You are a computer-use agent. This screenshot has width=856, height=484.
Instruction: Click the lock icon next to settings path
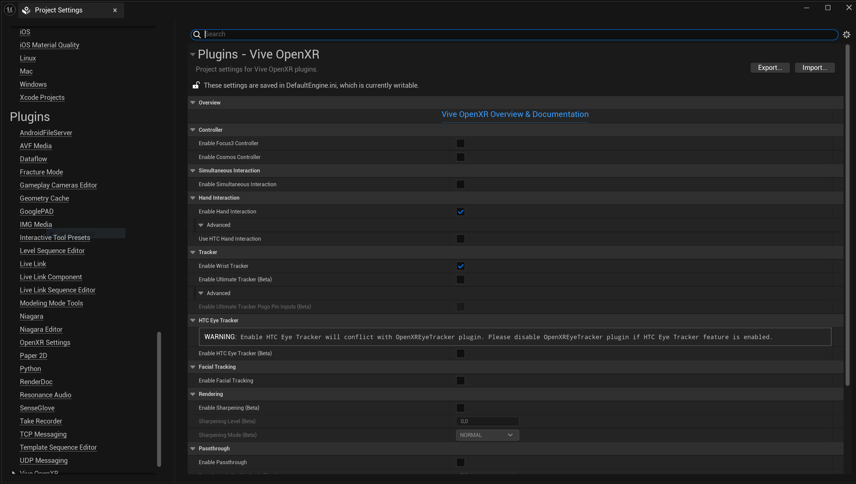pyautogui.click(x=196, y=85)
